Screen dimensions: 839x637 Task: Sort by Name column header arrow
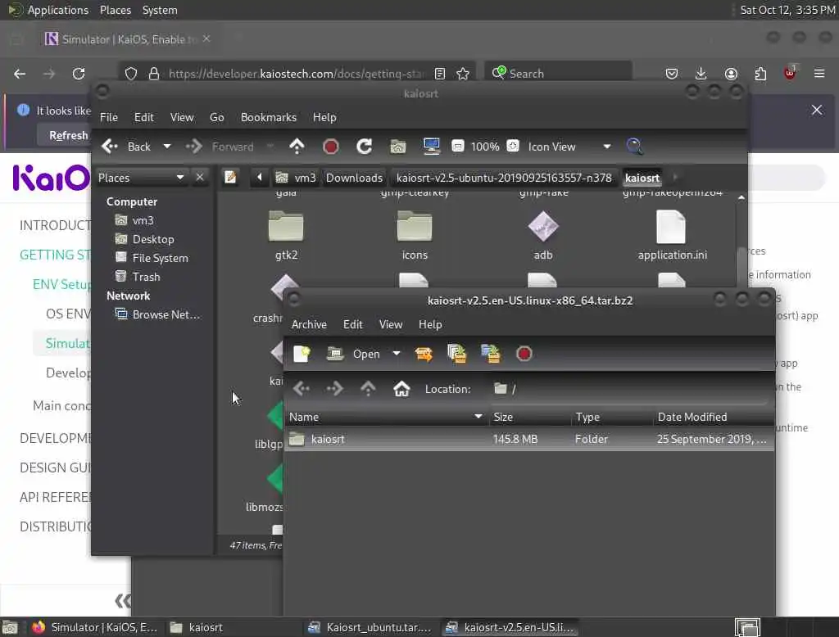coord(478,416)
